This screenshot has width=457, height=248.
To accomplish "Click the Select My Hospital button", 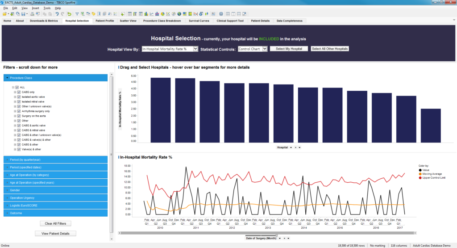I will pos(289,49).
